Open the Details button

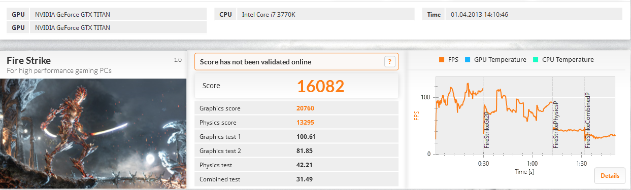coord(610,176)
